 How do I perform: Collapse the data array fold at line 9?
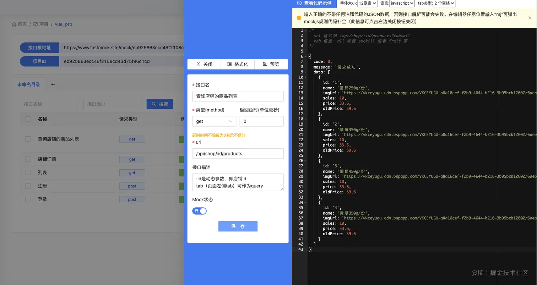coord(305,72)
